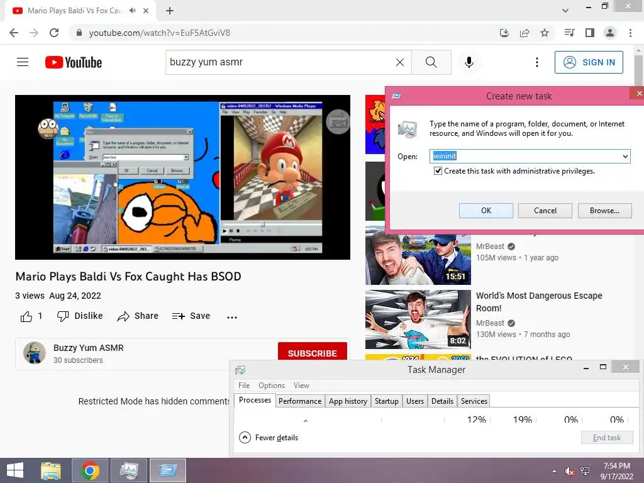The height and width of the screenshot is (483, 644).
Task: Click the SIGN IN button
Action: [589, 62]
